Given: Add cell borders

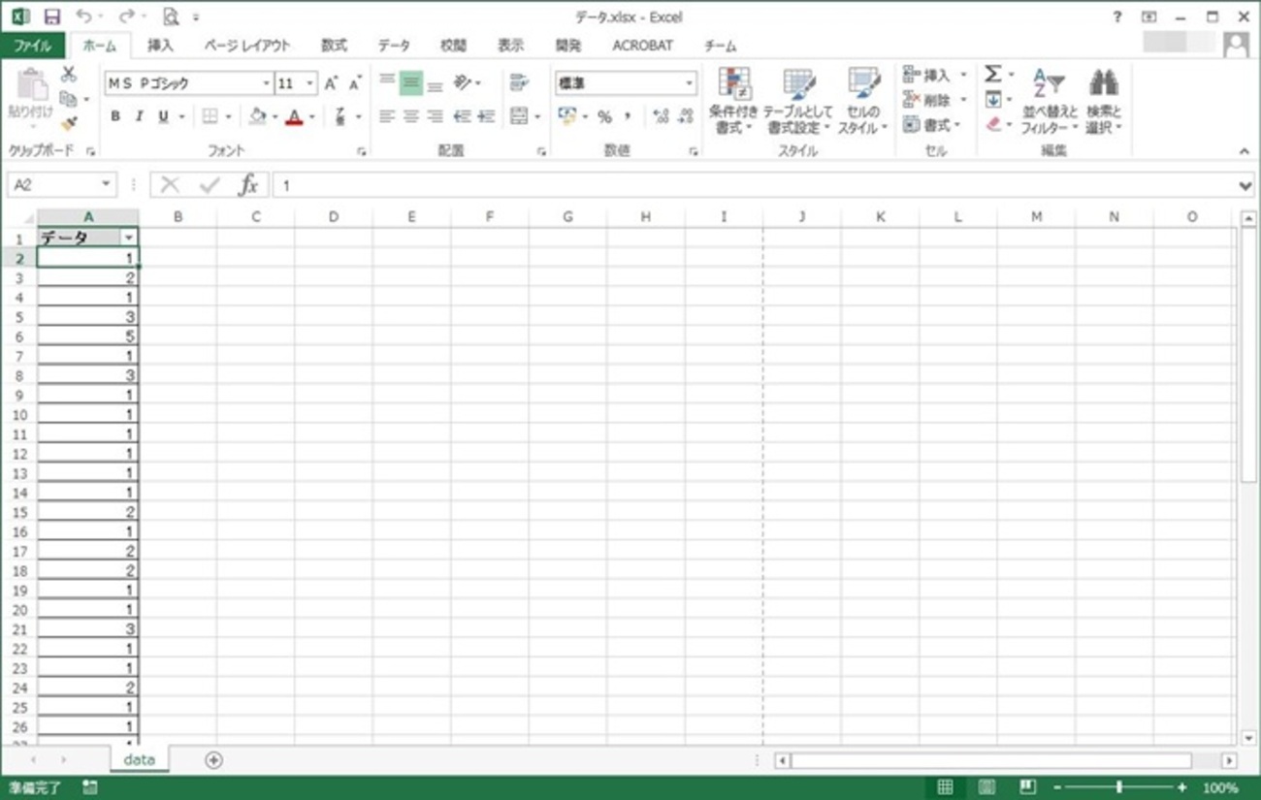Looking at the screenshot, I should point(210,116).
